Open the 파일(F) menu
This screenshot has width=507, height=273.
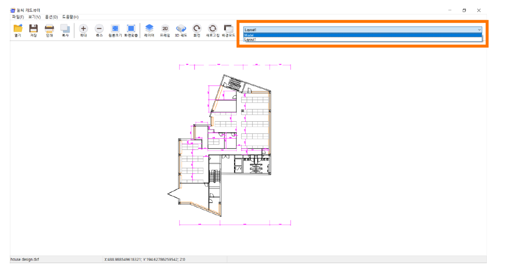18,17
